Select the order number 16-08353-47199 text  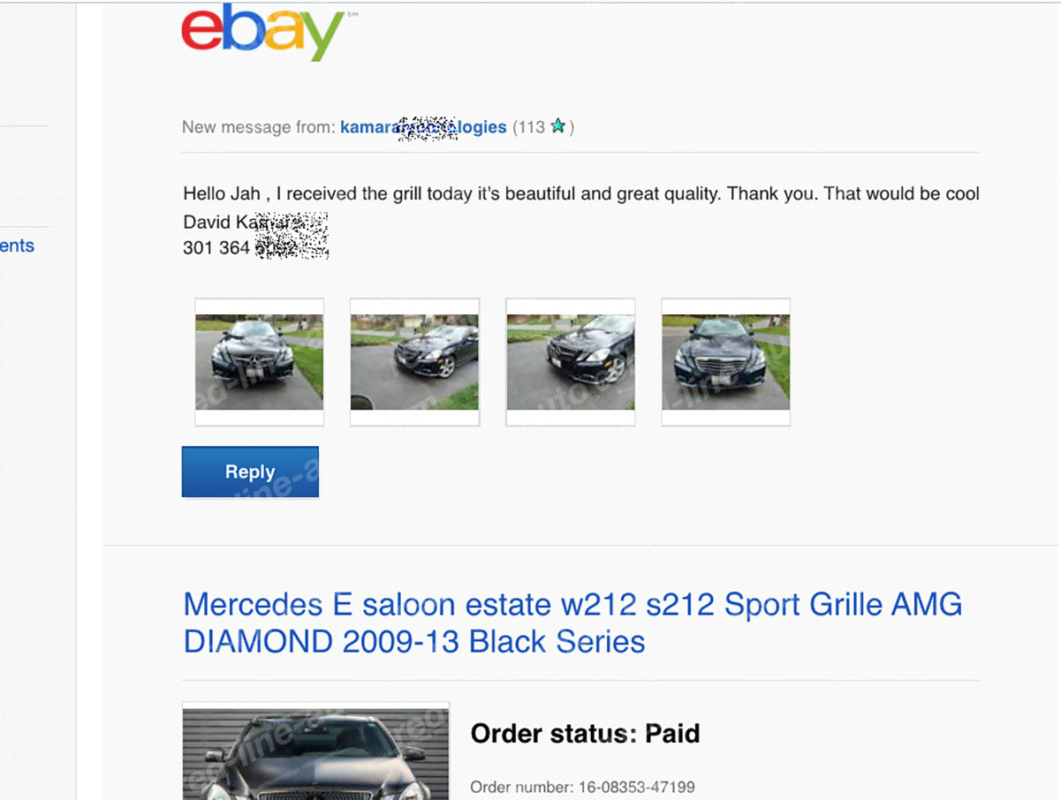(636, 787)
